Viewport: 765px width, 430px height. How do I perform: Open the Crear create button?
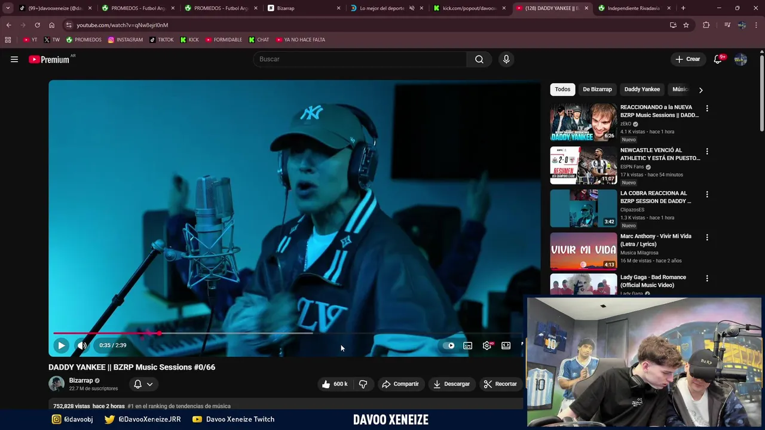(687, 59)
